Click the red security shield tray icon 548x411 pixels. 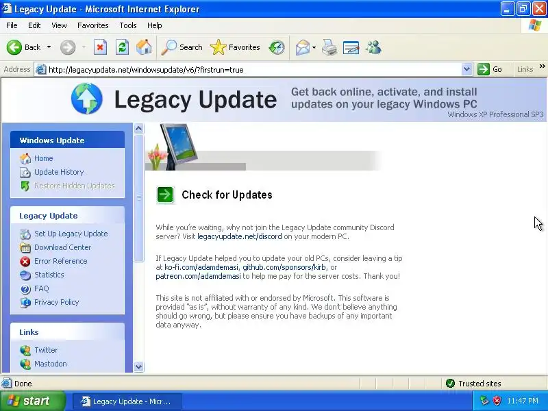(497, 401)
